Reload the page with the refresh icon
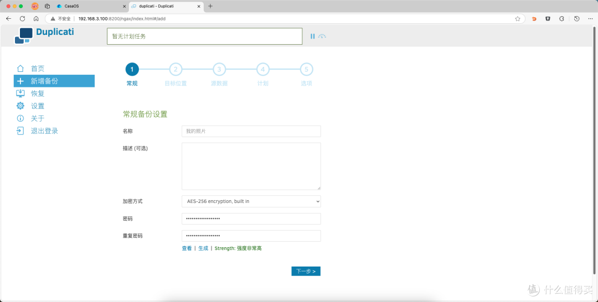Viewport: 598px width, 302px height. [23, 19]
